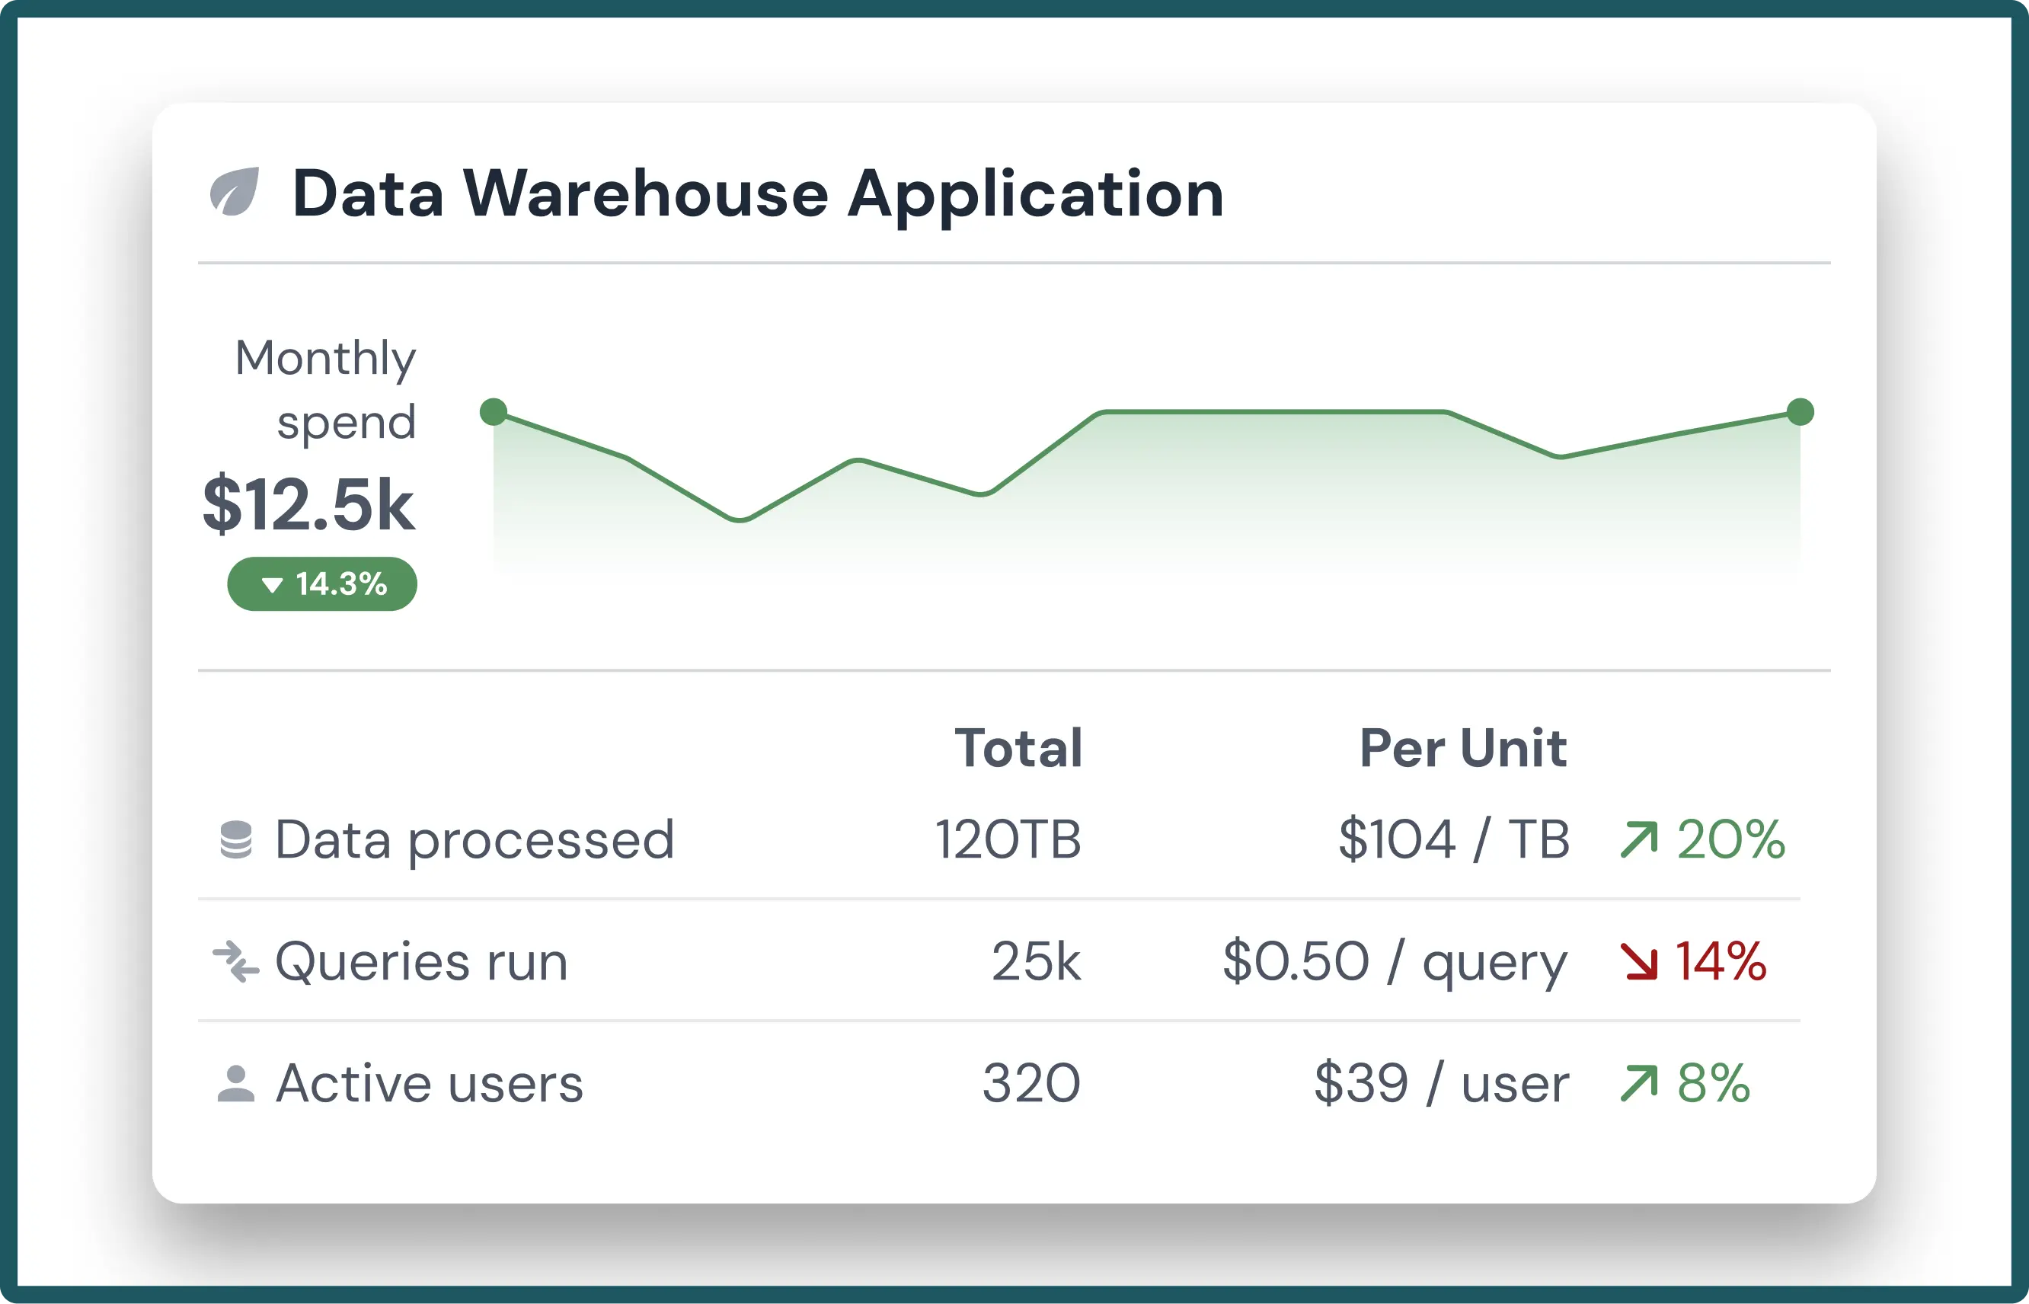The height and width of the screenshot is (1304, 2029).
Task: Select the Queries run row label
Action: 421,962
